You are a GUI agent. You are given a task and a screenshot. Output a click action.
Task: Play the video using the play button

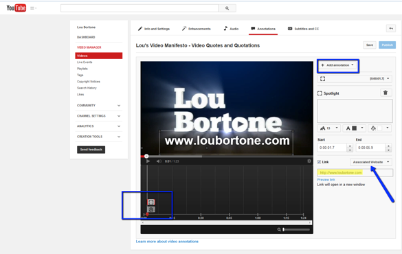coord(148,161)
